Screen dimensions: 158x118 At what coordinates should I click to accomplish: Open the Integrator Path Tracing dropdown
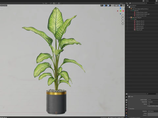point(153,111)
